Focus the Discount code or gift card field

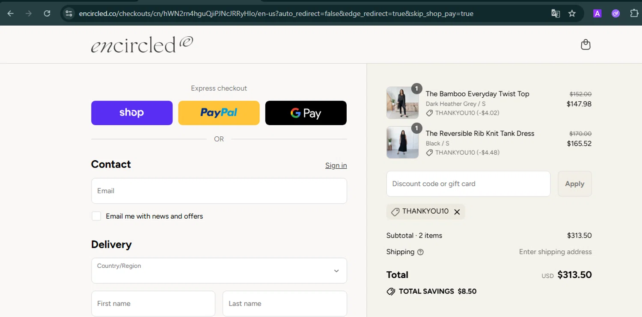(468, 184)
